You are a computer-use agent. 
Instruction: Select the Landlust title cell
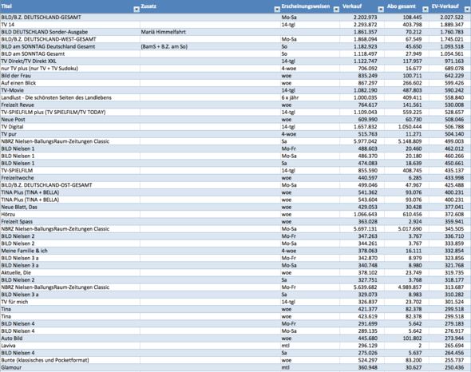coord(70,97)
